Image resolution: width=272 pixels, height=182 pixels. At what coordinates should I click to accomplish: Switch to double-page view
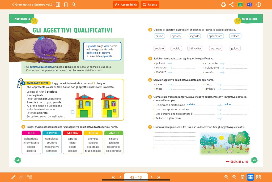250,177
